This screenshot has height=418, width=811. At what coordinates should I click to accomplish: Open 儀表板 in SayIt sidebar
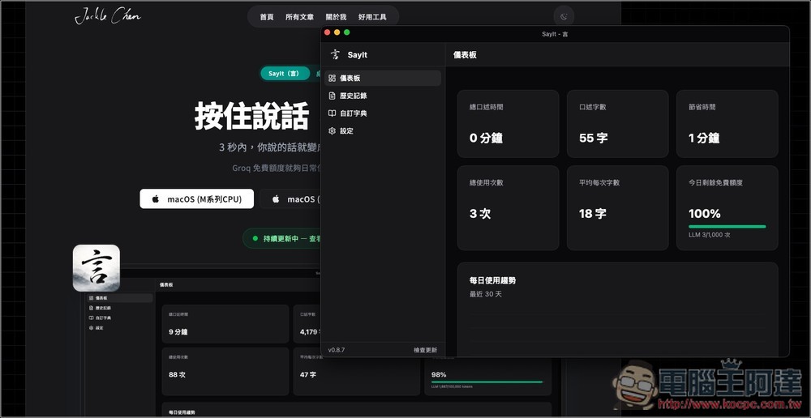(x=383, y=78)
